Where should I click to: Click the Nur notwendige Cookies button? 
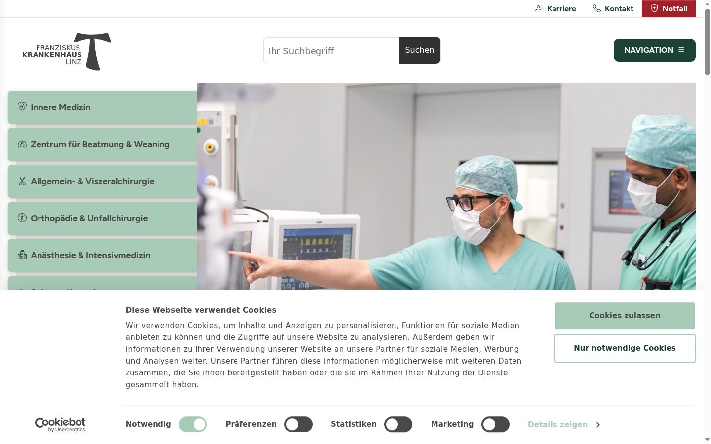click(x=625, y=348)
